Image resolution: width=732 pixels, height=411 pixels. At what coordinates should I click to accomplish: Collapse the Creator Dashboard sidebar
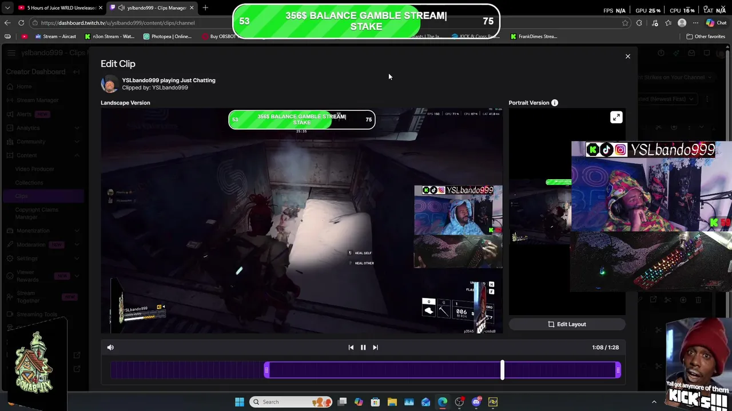point(77,72)
